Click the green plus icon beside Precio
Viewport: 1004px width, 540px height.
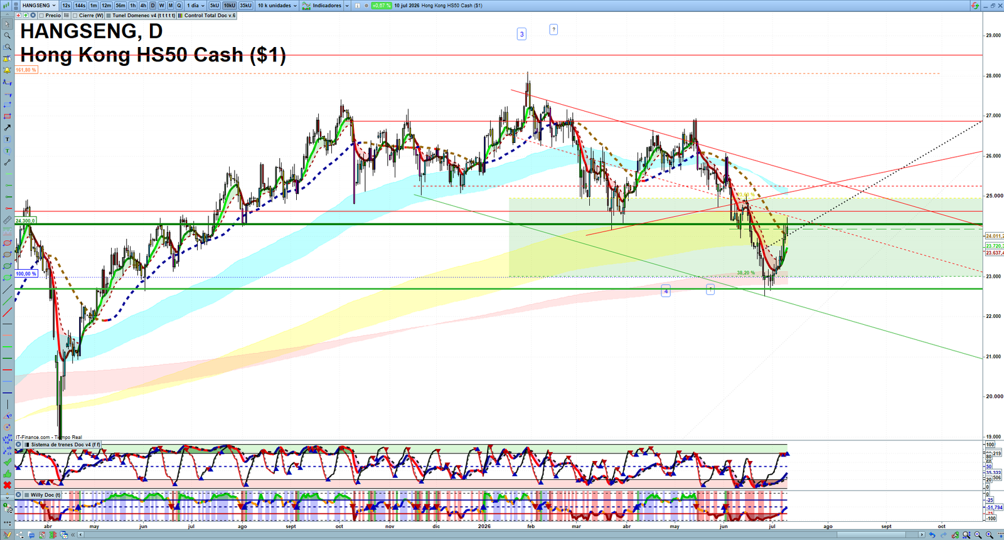(26, 15)
